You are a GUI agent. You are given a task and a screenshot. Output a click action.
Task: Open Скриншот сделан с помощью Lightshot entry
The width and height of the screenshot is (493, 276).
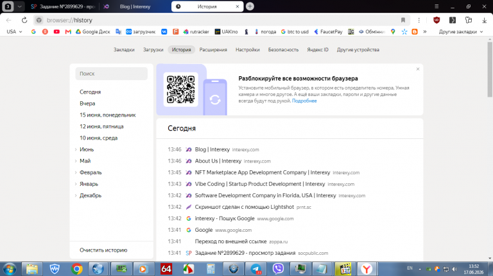click(x=245, y=207)
